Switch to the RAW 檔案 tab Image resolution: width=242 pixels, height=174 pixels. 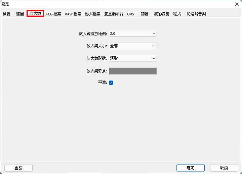(x=73, y=14)
